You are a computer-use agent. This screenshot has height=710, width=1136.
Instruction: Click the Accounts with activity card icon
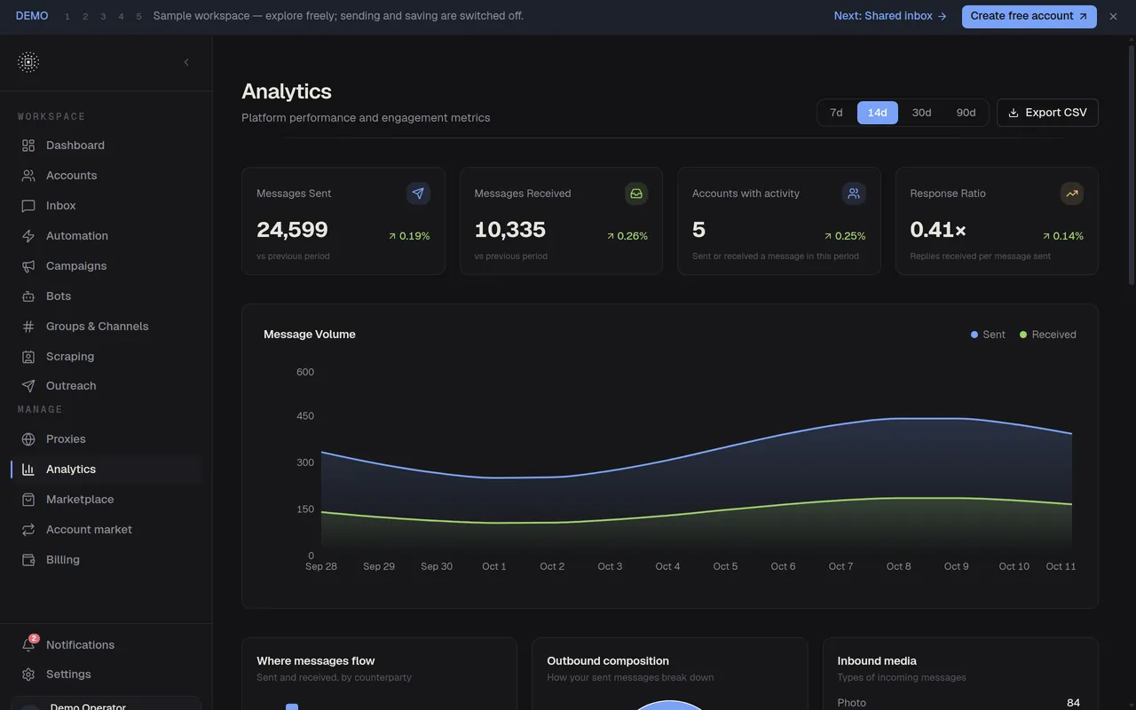point(854,193)
